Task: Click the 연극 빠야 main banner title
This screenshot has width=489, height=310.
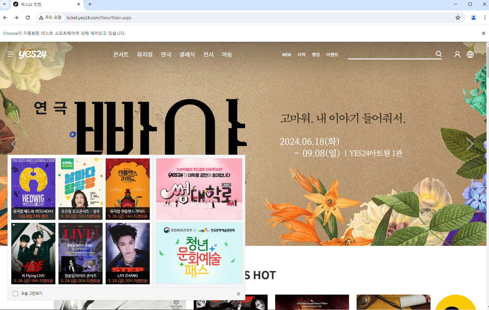Action: click(140, 126)
